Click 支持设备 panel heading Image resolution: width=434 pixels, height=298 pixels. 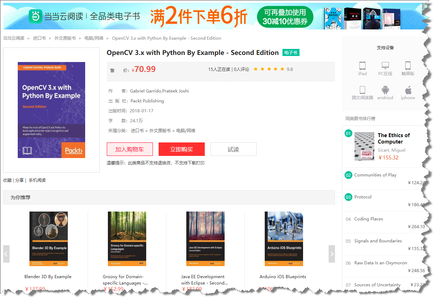click(x=385, y=48)
